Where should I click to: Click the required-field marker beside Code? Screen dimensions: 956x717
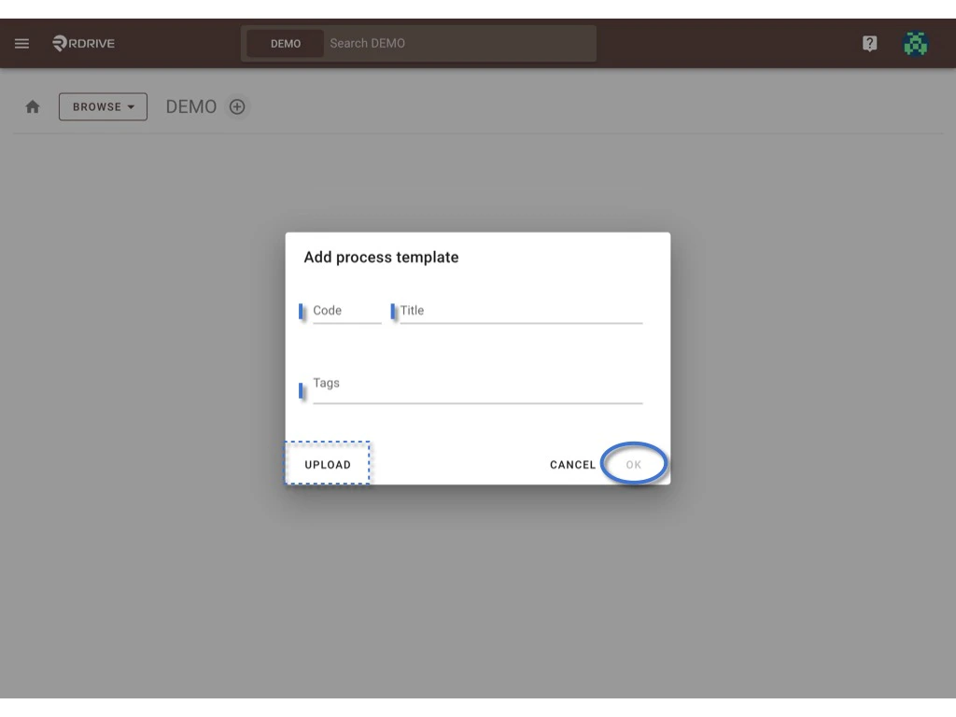coord(302,312)
